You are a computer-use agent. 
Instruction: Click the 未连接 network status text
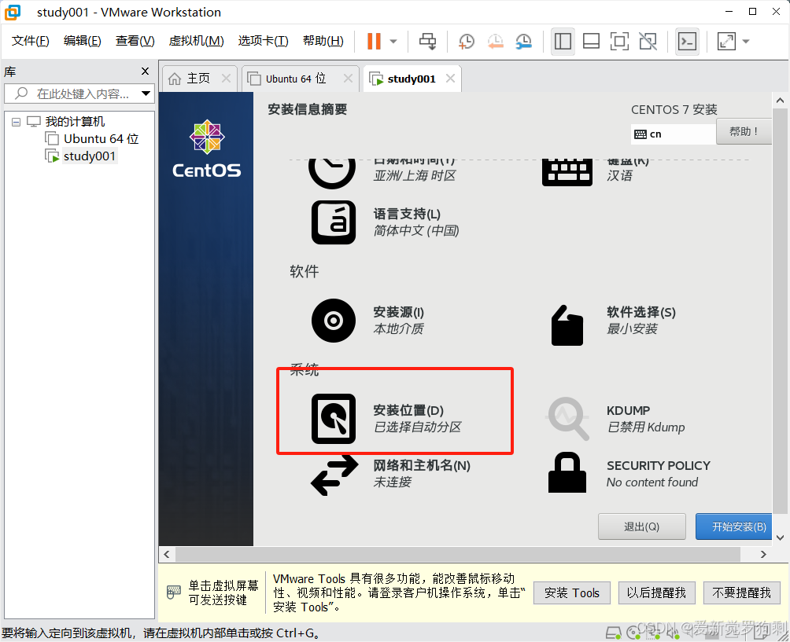[392, 482]
